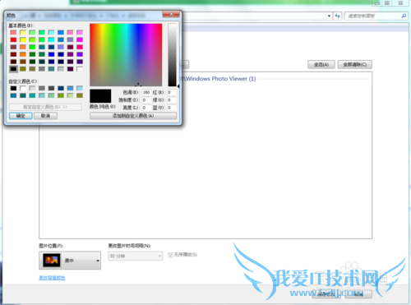Image resolution: width=411 pixels, height=305 pixels.
Task: Select the salmon pink basic color swatch
Action: [x=13, y=32]
